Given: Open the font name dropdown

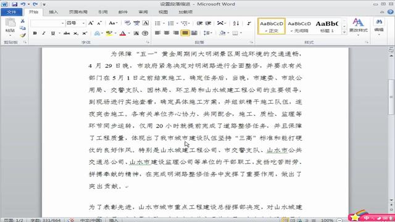Looking at the screenshot, I should (62, 23).
